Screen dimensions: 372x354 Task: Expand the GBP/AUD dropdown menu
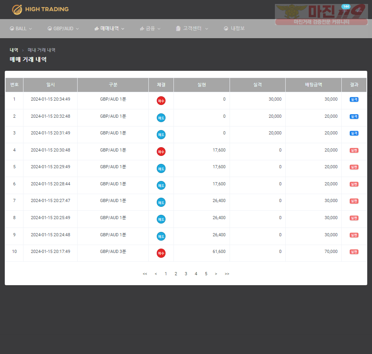63,29
